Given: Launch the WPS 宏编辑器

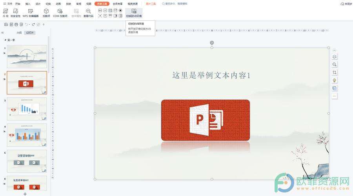Looking at the screenshot, I should (30, 13).
